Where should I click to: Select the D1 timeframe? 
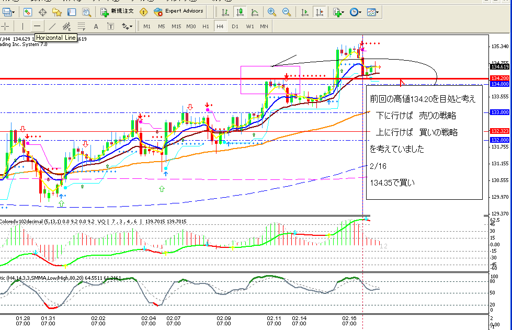(x=235, y=27)
